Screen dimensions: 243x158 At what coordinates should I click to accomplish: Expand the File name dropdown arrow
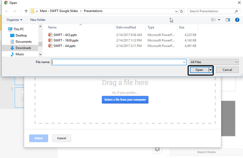tap(184, 62)
